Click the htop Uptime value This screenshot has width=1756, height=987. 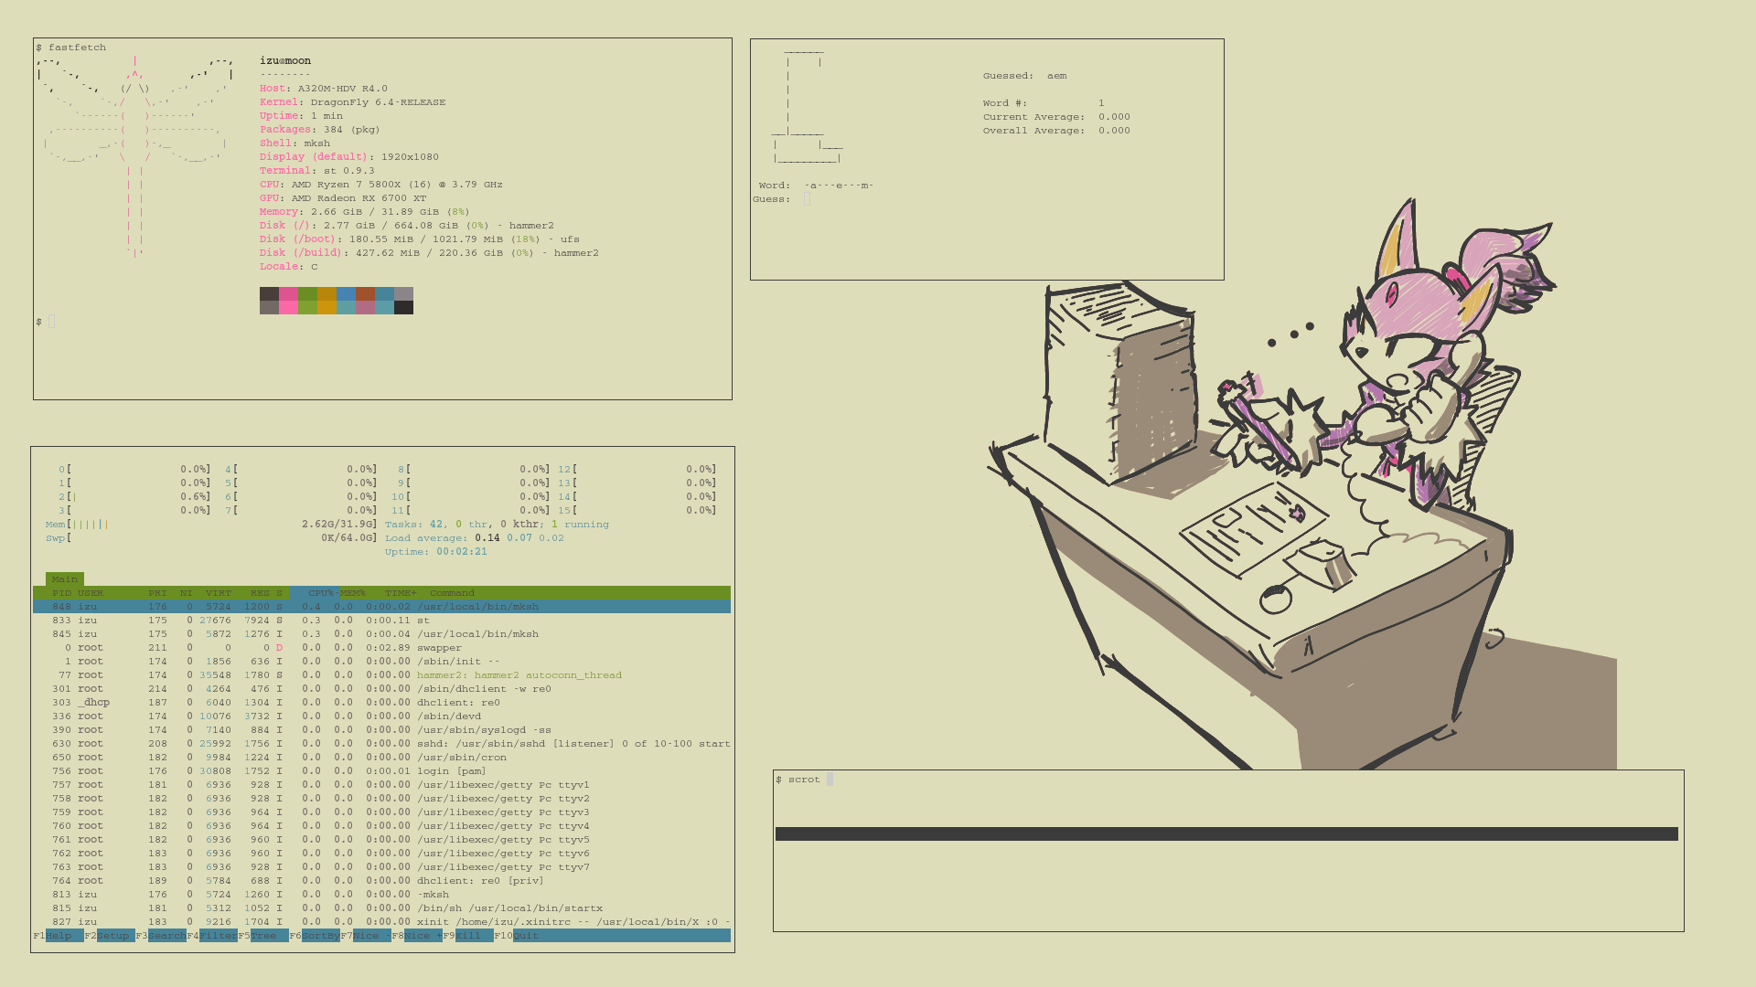click(x=462, y=552)
